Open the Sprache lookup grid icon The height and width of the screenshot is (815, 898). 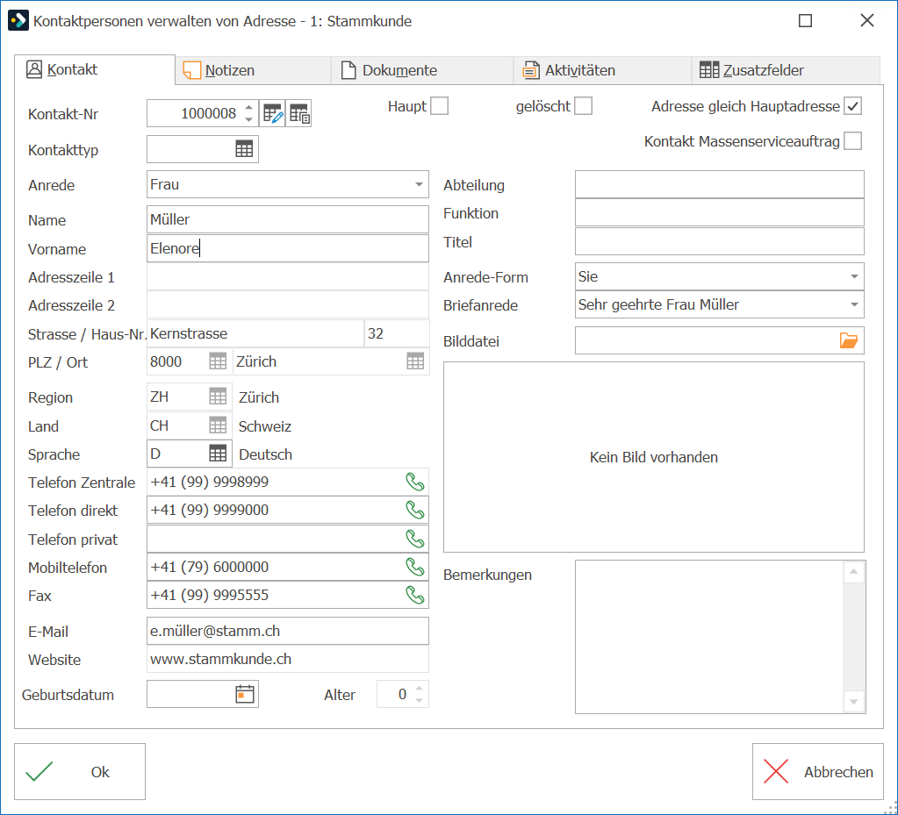click(x=218, y=454)
